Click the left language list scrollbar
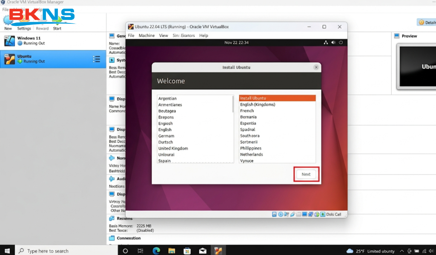 [x=233, y=104]
